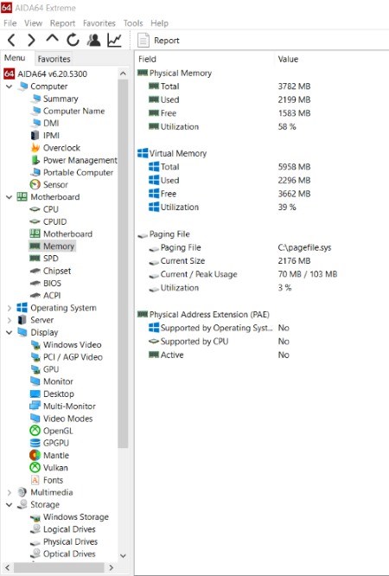Click the tree vertical scrollbar thumb
389x576 pixels.
tap(123, 264)
